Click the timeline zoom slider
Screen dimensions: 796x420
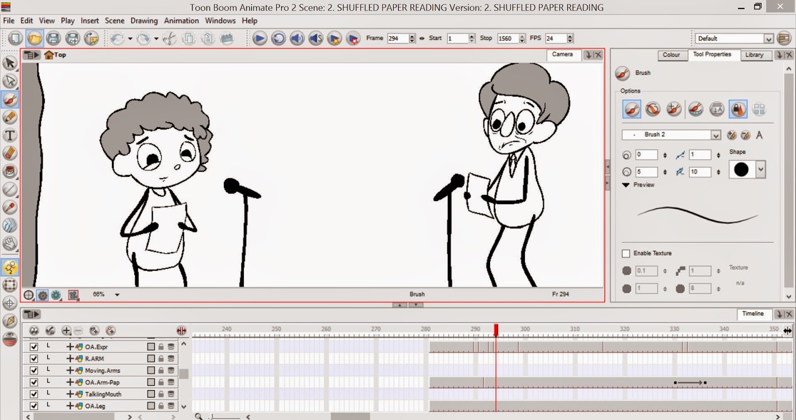[x=225, y=417]
